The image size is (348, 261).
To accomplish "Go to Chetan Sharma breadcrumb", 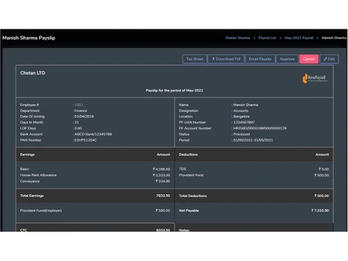I will tap(237, 38).
